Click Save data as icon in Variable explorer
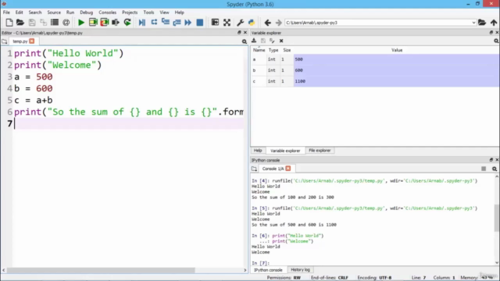500x281 pixels. (x=272, y=41)
